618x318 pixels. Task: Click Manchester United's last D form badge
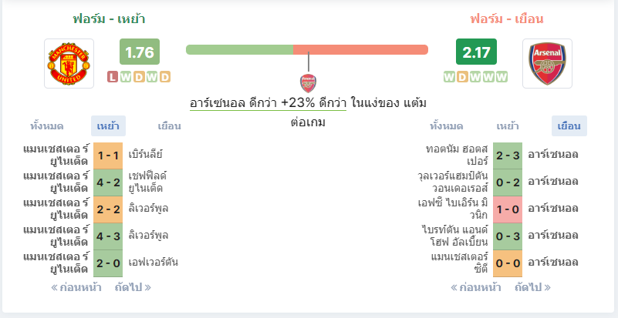[x=165, y=77]
